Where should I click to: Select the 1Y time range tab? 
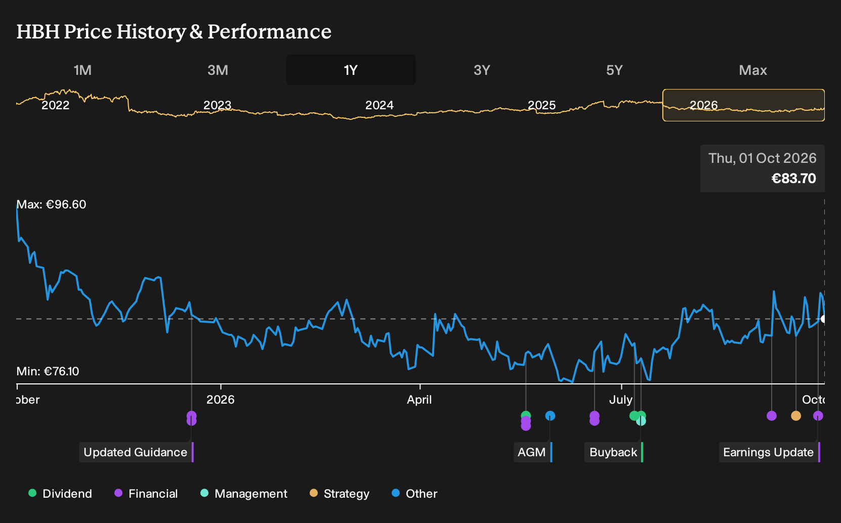(x=351, y=70)
